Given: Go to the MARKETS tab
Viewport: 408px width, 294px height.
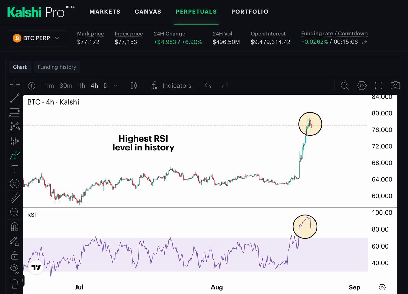Looking at the screenshot, I should 105,12.
